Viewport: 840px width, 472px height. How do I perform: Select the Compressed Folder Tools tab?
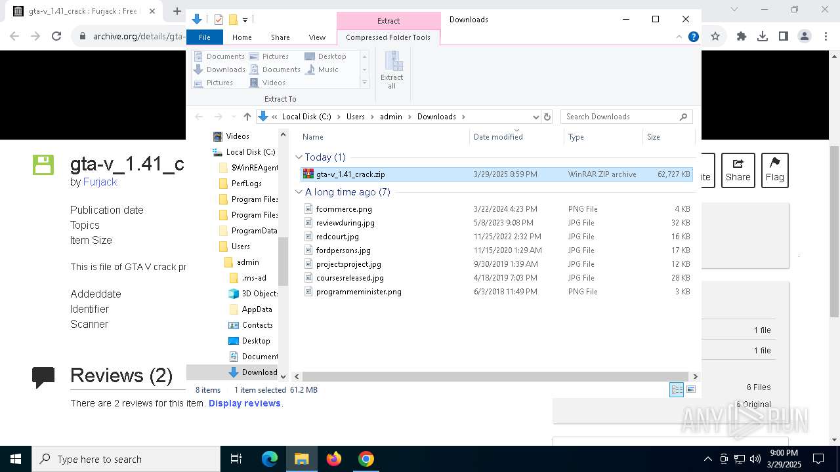[x=388, y=37]
